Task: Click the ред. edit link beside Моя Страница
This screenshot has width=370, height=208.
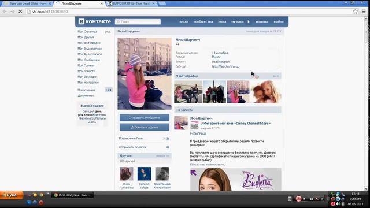Action: 108,32
